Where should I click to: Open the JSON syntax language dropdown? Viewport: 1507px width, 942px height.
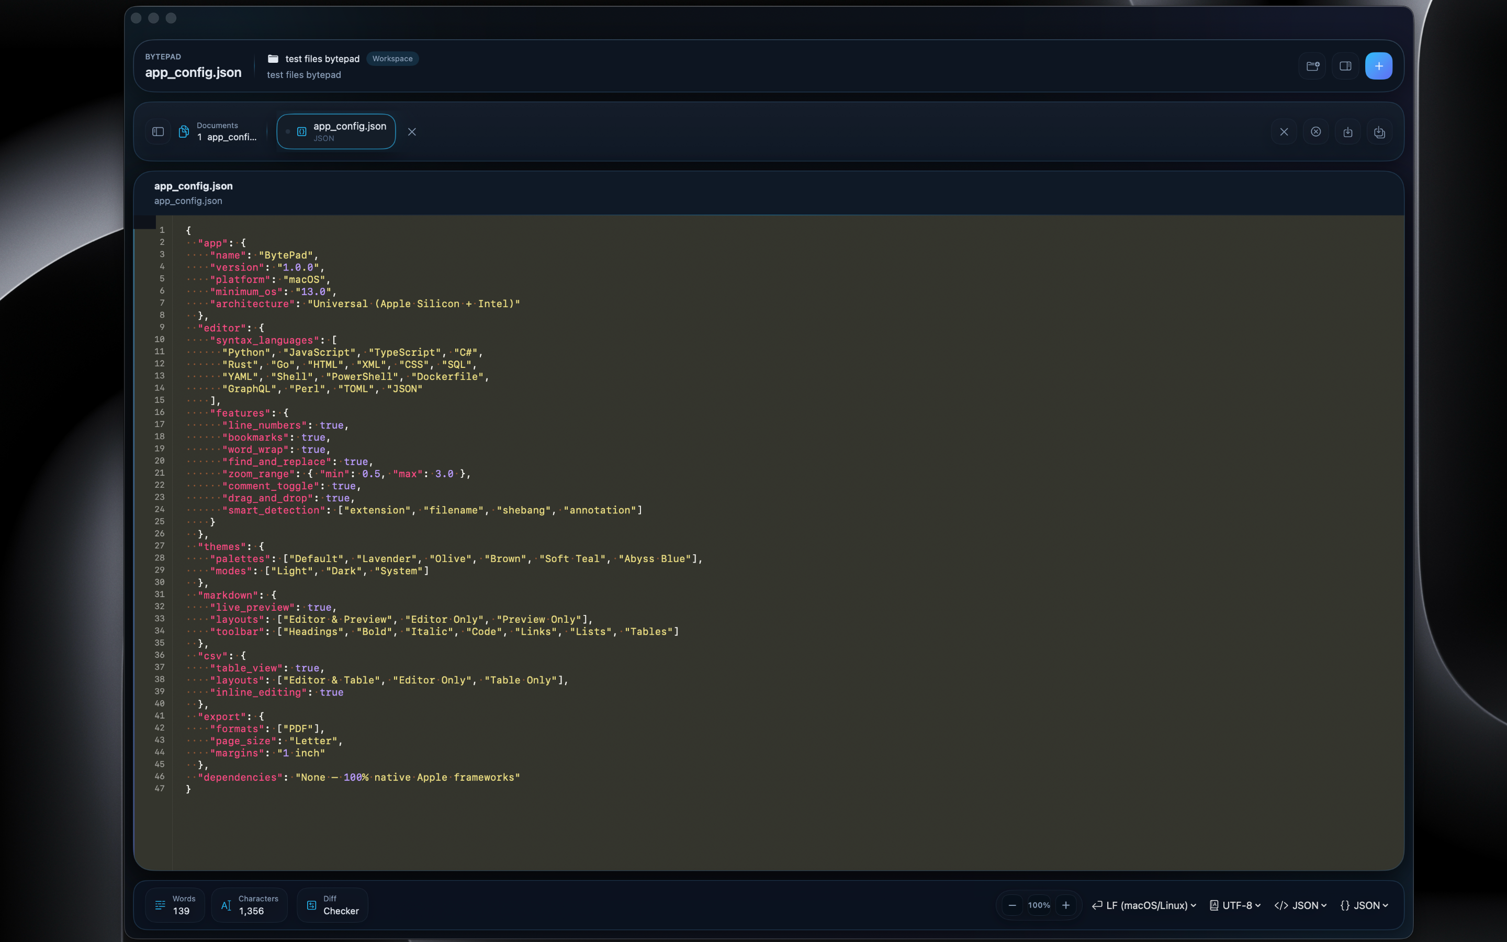(1300, 905)
